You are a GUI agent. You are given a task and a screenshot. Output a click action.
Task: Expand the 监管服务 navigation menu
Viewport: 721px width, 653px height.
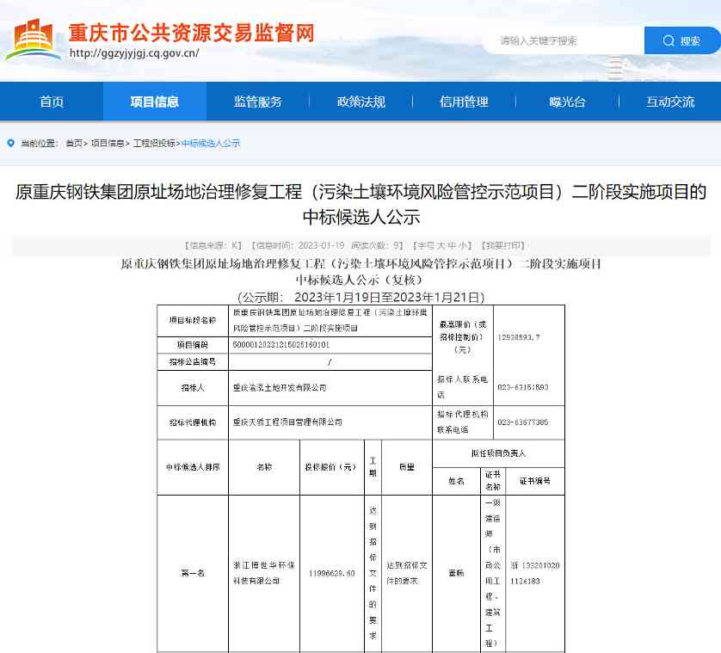pyautogui.click(x=256, y=101)
